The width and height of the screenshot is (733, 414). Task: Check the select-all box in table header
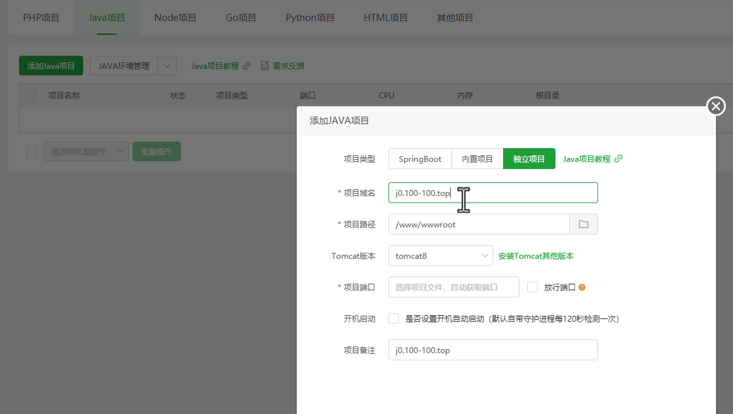tap(31, 96)
